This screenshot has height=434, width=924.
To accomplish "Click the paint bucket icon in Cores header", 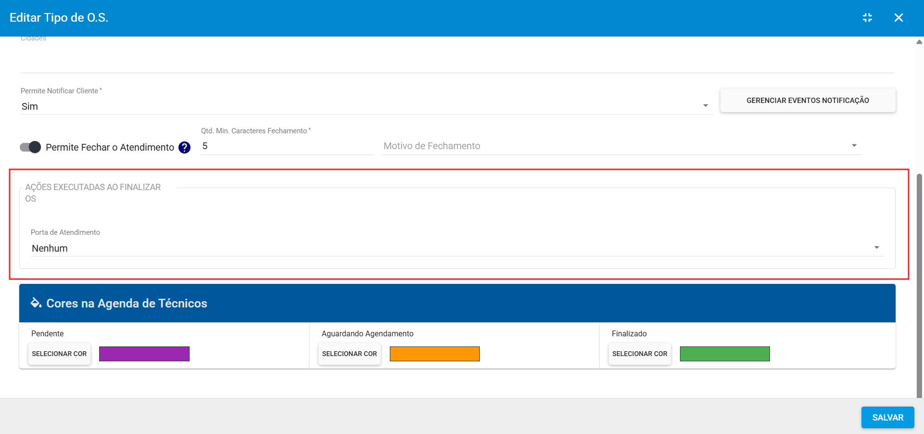I will [36, 303].
